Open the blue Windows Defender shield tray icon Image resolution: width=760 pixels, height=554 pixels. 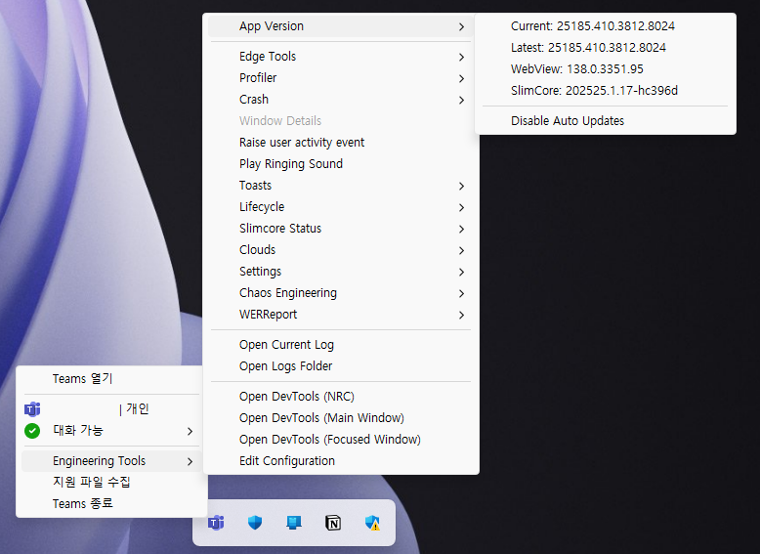point(255,523)
